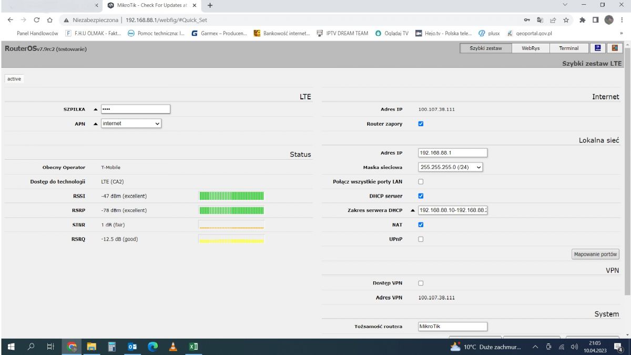Viewport: 631px width, 355px height.
Task: Open Excel from the taskbar
Action: pyautogui.click(x=194, y=347)
